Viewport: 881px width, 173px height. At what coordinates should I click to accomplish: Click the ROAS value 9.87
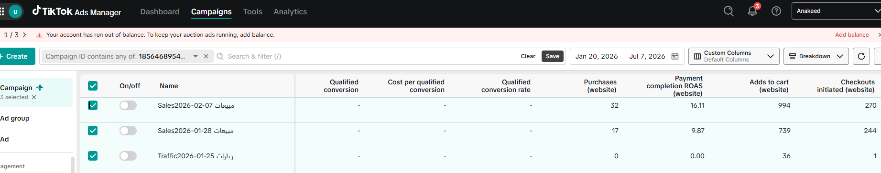point(698,131)
